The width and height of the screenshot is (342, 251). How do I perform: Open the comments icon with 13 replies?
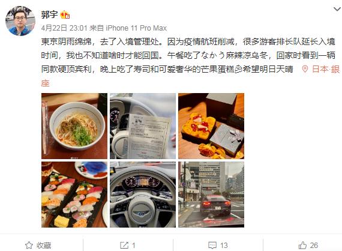[x=212, y=246]
